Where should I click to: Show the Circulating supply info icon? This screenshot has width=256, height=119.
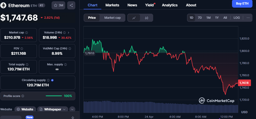(48, 80)
